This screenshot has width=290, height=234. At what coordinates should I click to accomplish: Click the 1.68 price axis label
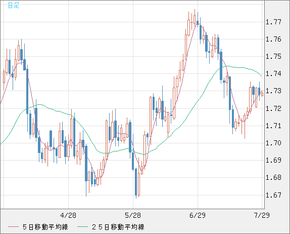(273, 178)
